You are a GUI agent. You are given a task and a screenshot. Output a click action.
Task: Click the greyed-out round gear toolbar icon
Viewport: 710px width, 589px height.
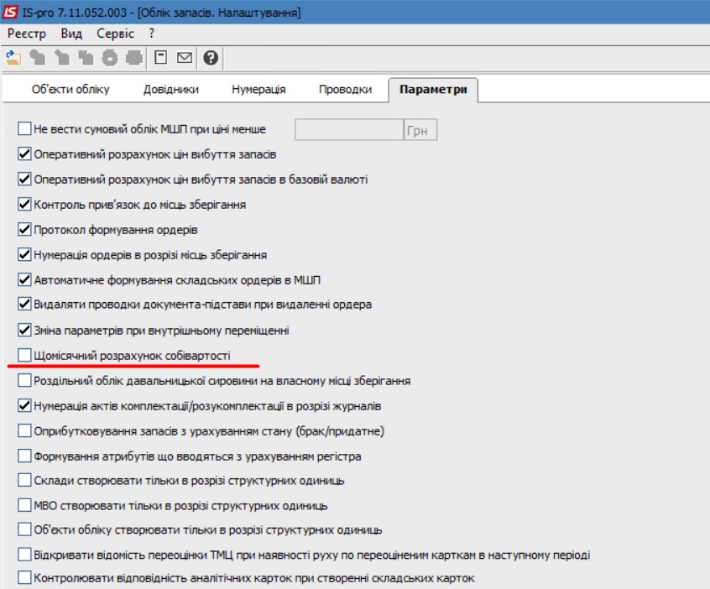click(x=110, y=57)
